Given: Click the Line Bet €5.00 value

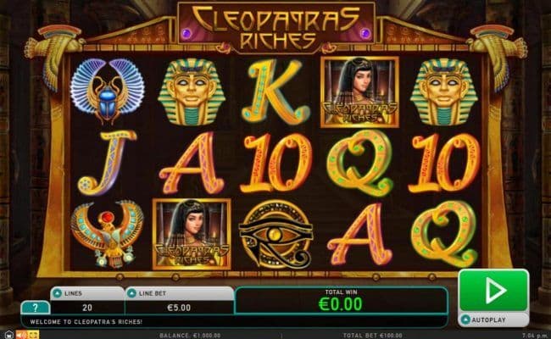Looking at the screenshot, I should pyautogui.click(x=179, y=308).
